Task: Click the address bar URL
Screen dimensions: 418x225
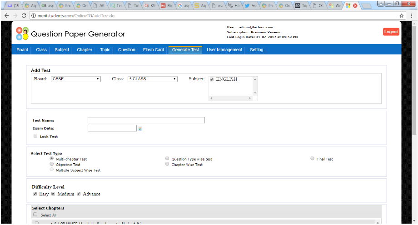Action: (x=76, y=16)
